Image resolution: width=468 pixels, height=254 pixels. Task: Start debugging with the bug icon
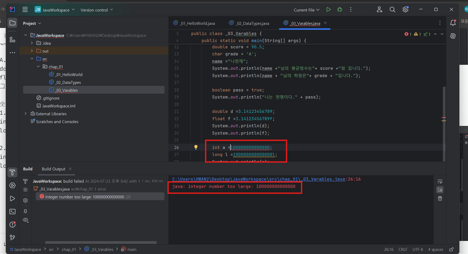[x=340, y=10]
